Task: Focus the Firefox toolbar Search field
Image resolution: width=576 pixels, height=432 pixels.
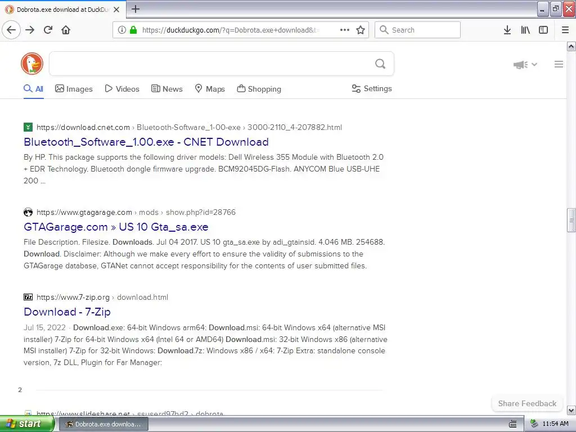Action: 417,30
